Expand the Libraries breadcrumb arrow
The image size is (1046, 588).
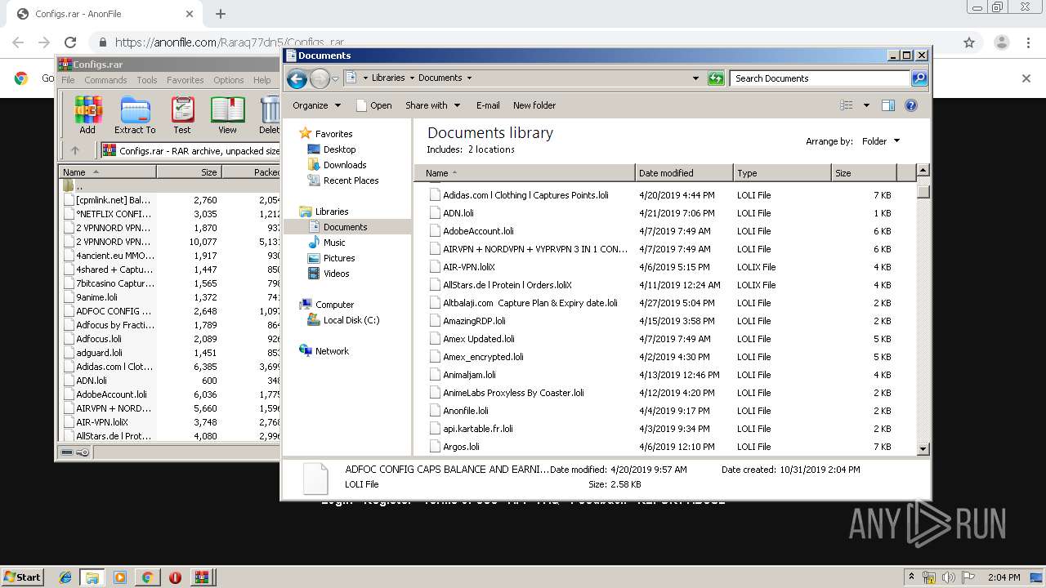tap(412, 78)
